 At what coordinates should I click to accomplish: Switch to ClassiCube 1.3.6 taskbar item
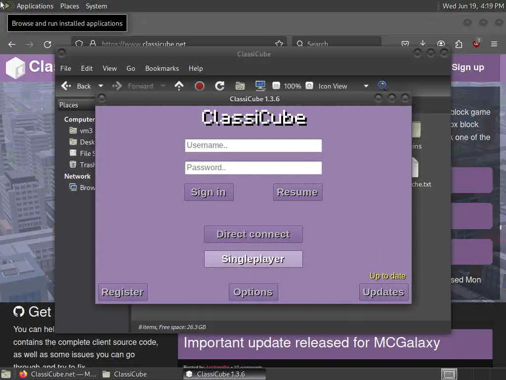(x=225, y=374)
